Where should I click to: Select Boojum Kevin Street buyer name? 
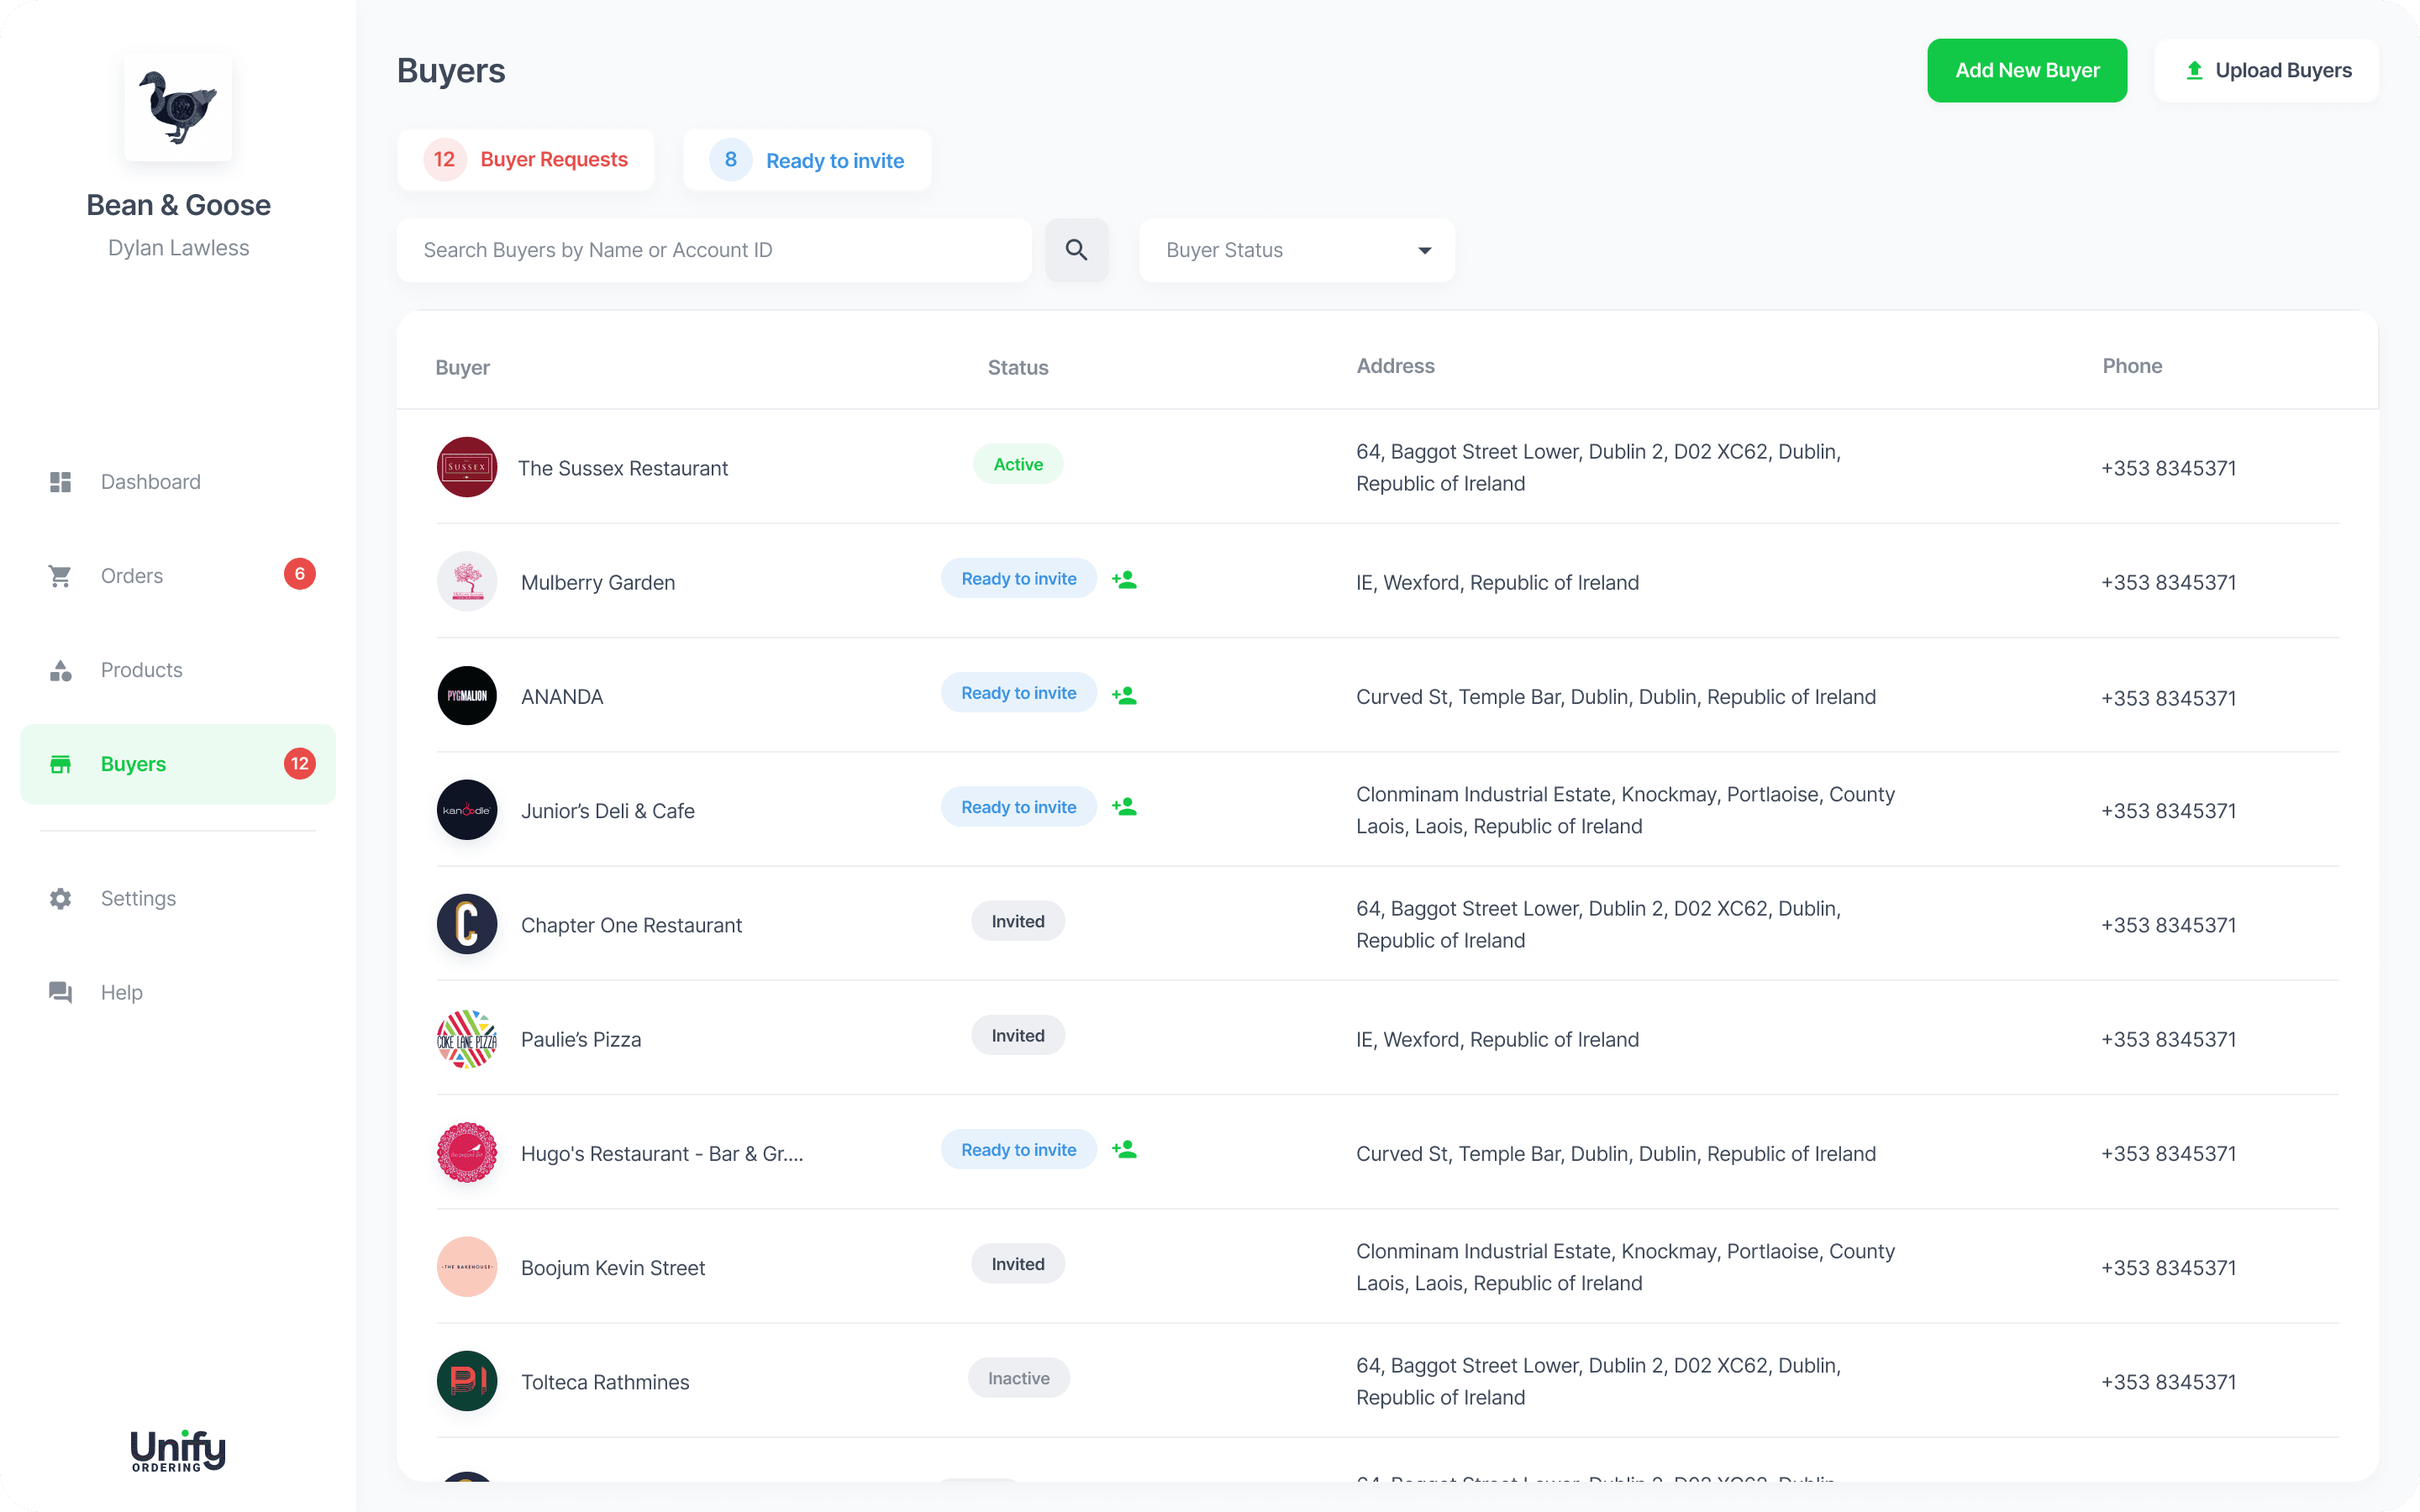pyautogui.click(x=613, y=1268)
